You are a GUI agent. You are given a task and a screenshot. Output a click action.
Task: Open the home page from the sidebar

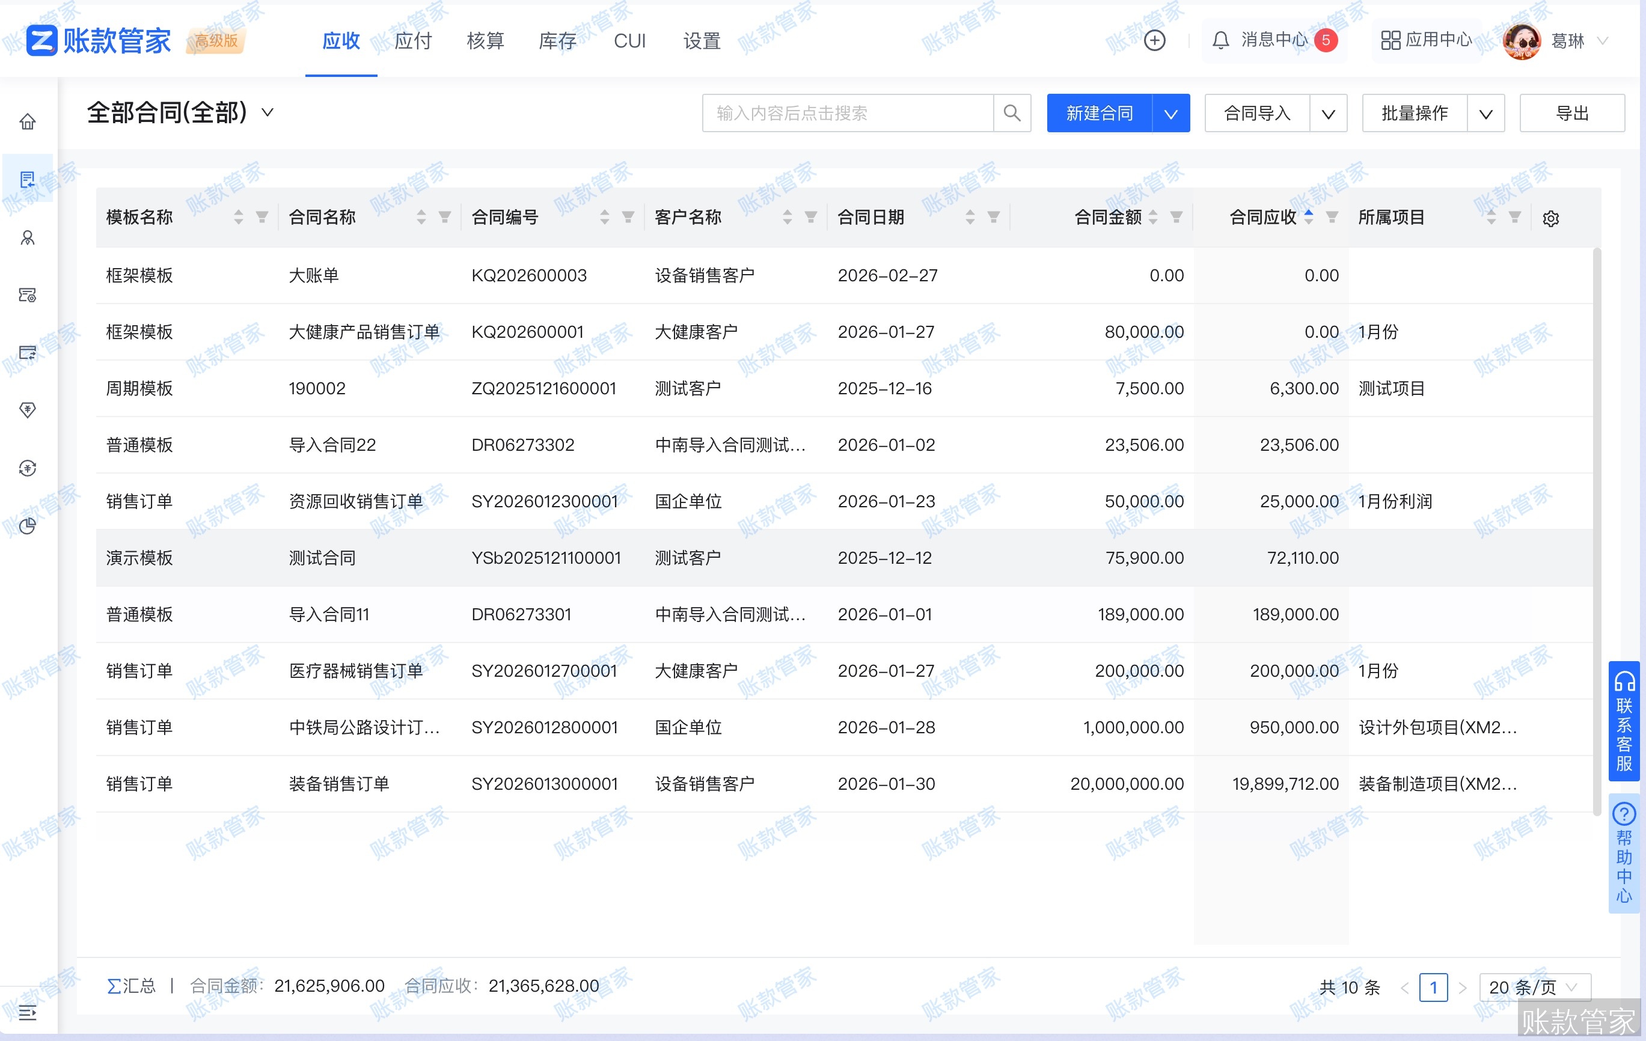27,121
